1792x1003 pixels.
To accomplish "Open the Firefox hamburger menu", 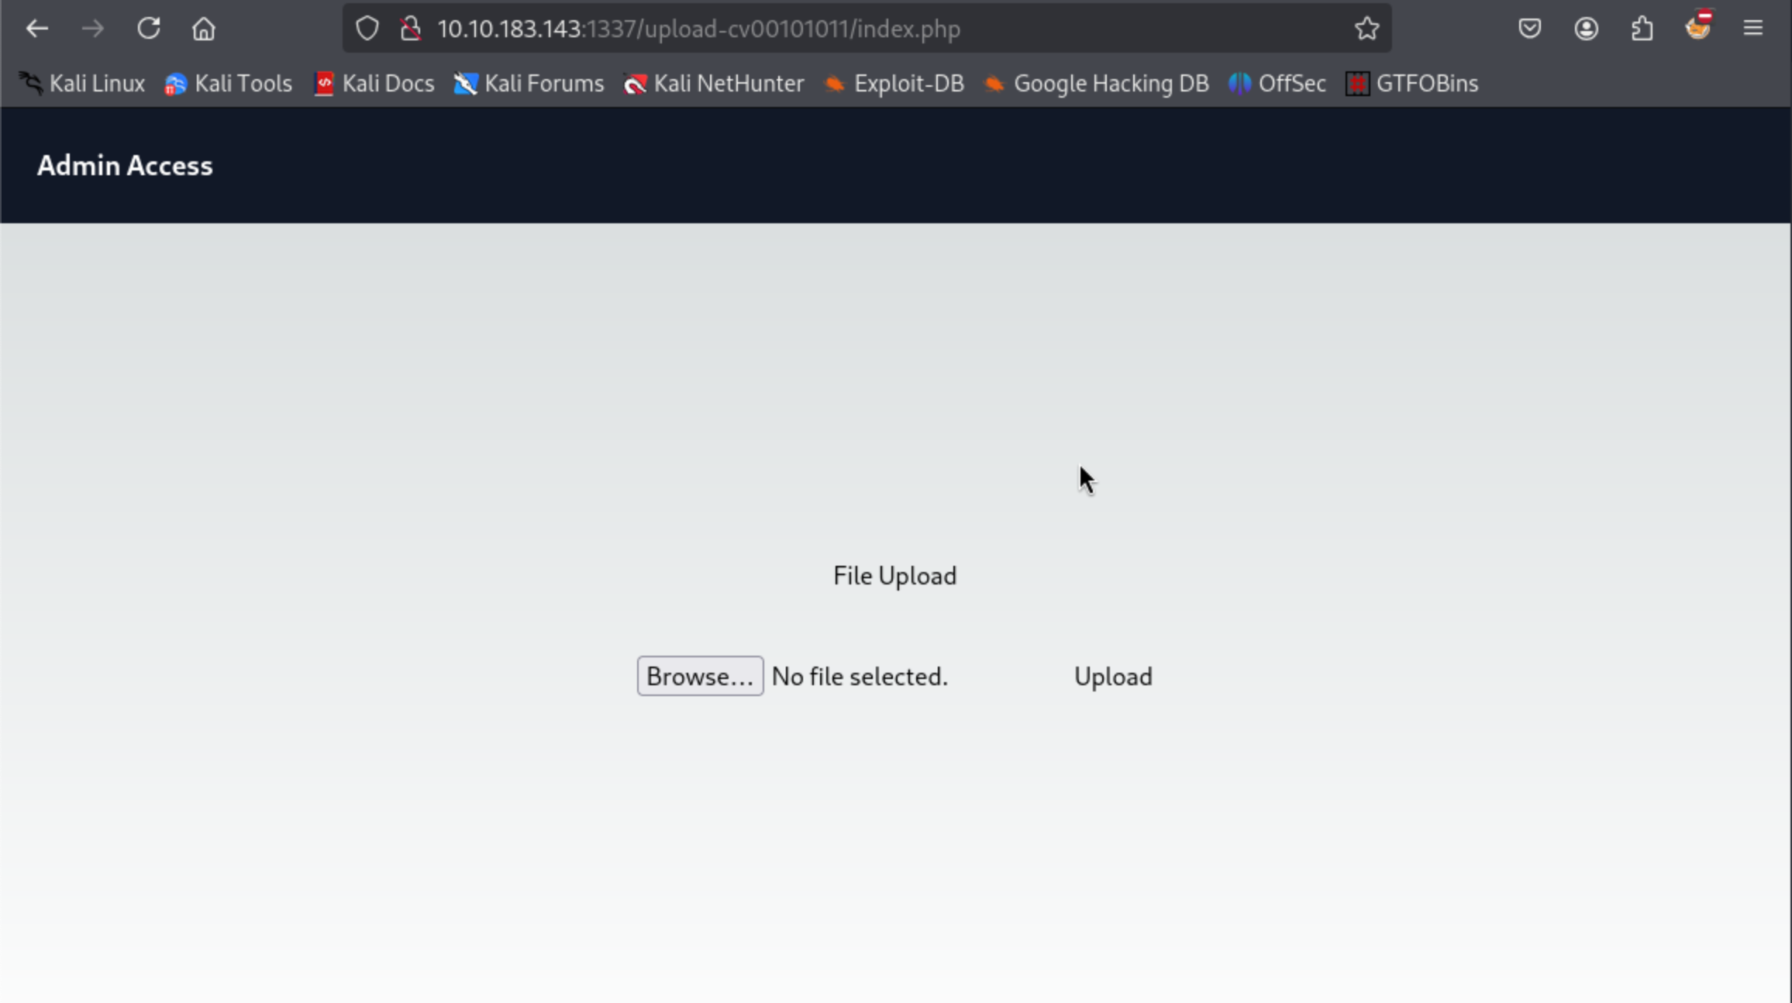I will [x=1753, y=29].
